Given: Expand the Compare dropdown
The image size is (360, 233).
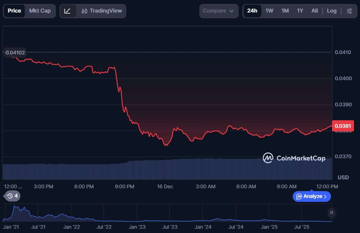Looking at the screenshot, I should [x=219, y=11].
